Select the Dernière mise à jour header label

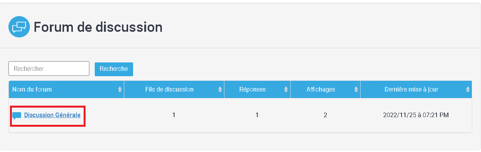(412, 90)
